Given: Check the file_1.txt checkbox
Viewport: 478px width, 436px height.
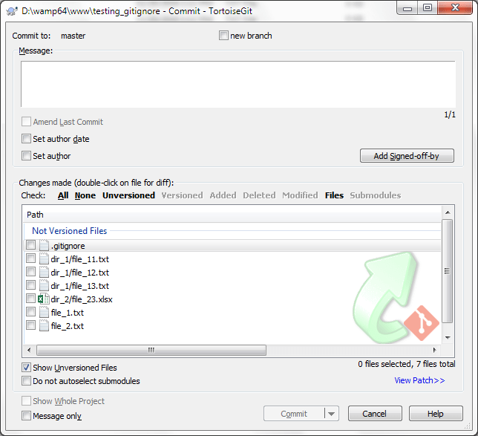Looking at the screenshot, I should coord(30,312).
